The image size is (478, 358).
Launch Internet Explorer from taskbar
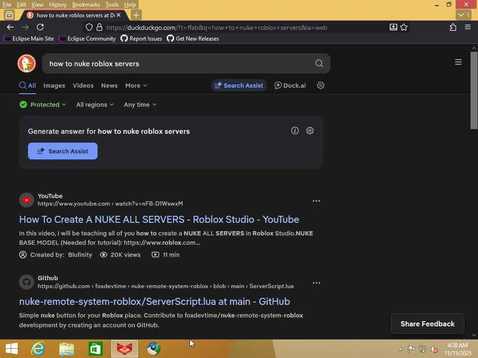tap(38, 349)
